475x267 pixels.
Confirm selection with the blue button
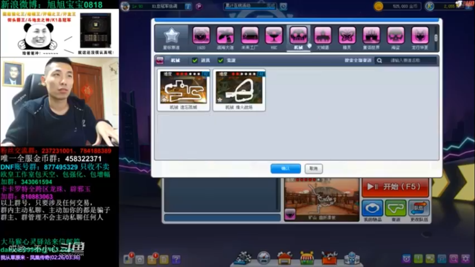286,169
